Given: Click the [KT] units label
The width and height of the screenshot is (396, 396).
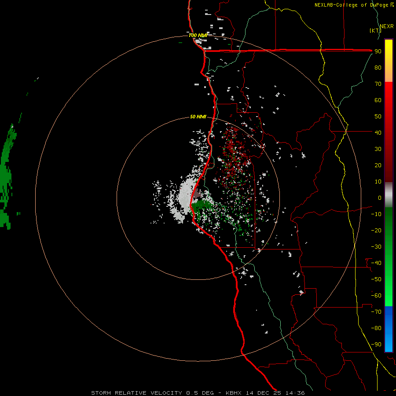Looking at the screenshot, I should pos(375,30).
